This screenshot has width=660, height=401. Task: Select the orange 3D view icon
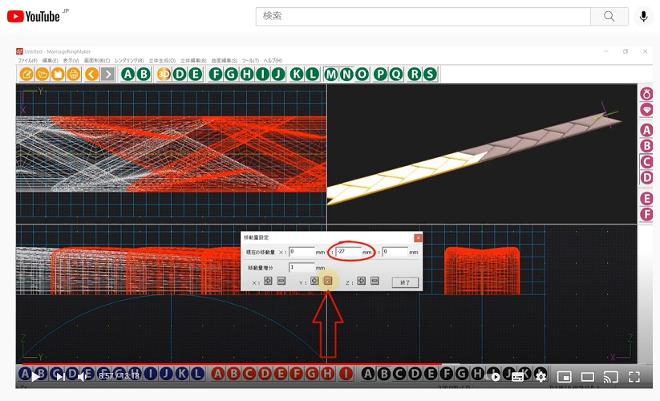click(x=164, y=75)
